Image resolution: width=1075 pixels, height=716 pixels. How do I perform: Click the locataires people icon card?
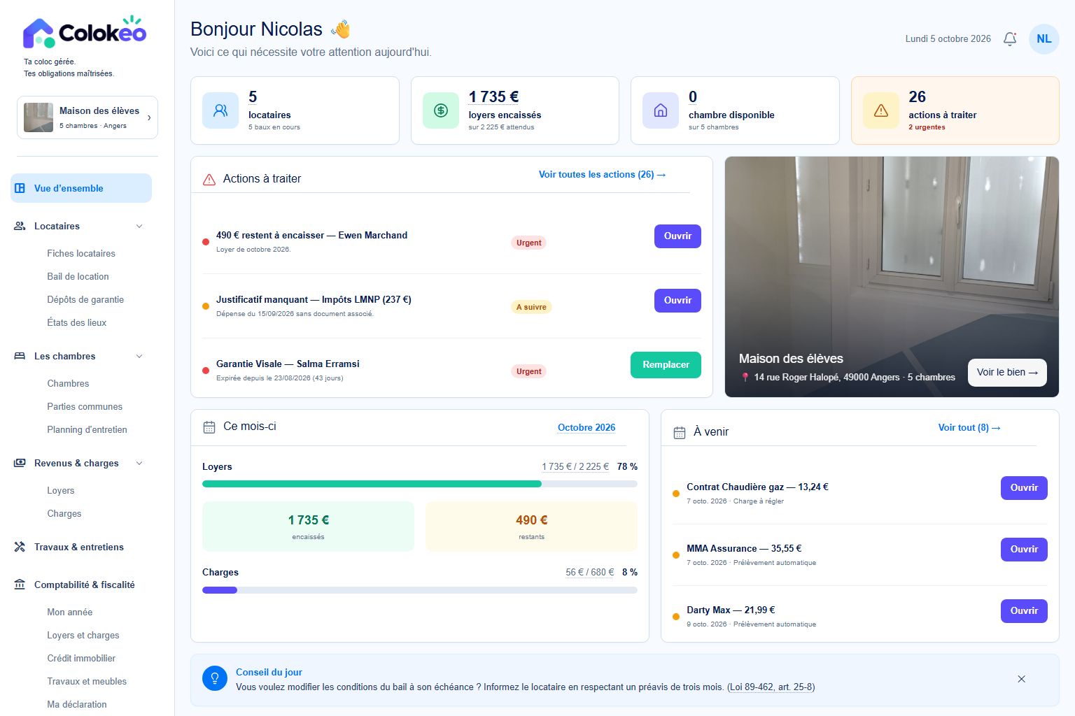[x=220, y=110]
